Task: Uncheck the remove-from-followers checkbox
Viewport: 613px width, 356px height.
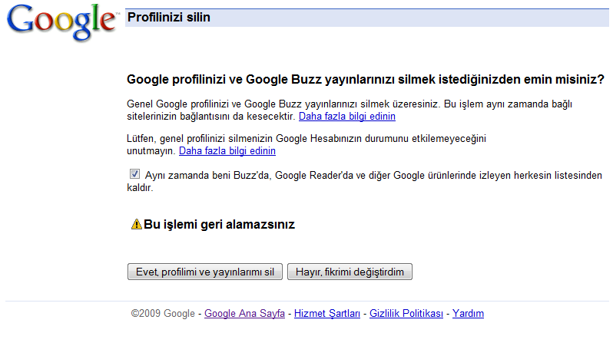Action: pyautogui.click(x=134, y=173)
